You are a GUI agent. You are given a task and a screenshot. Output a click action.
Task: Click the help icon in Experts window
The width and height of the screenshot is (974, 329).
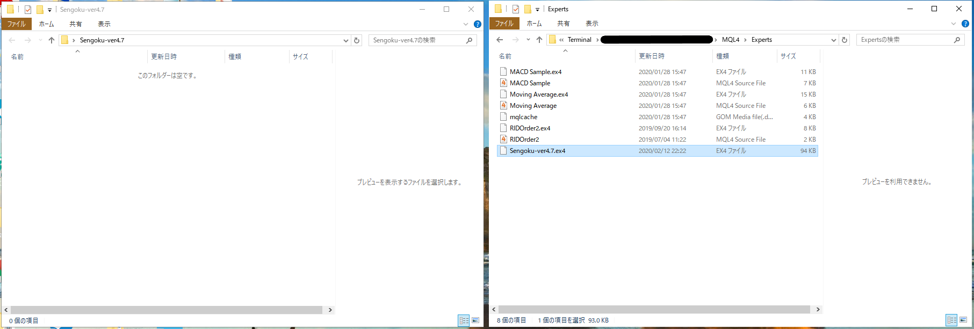(x=965, y=24)
